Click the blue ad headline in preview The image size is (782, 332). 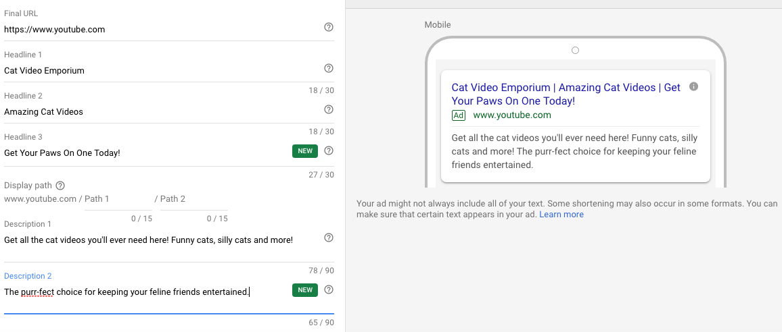coord(566,94)
